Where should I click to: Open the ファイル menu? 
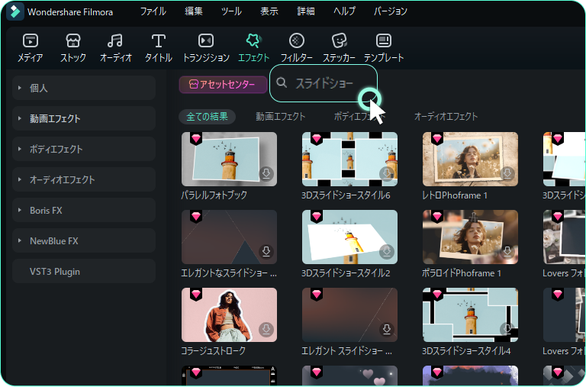pos(153,11)
